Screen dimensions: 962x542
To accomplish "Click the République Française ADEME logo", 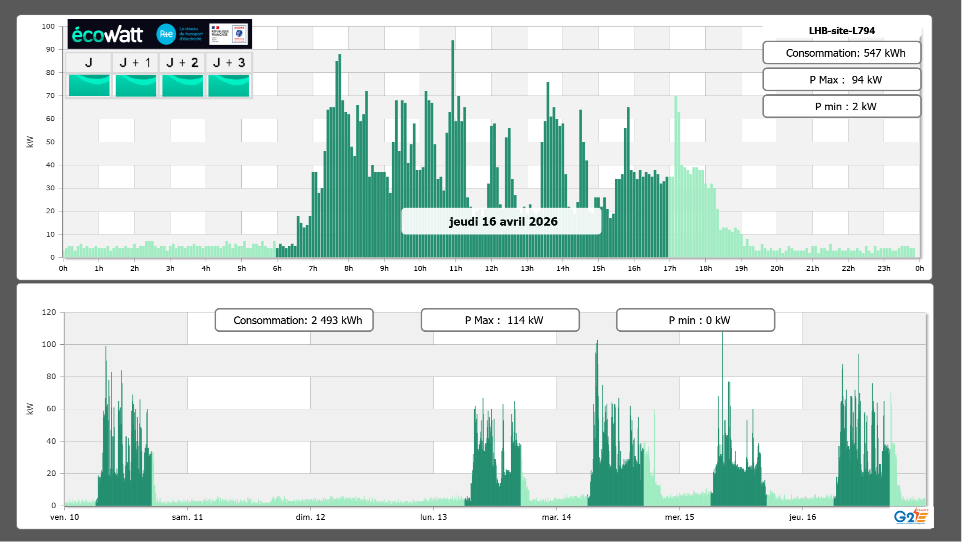I will click(228, 34).
